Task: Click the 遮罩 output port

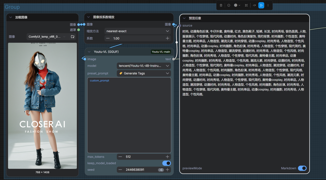Action: tap(78, 30)
